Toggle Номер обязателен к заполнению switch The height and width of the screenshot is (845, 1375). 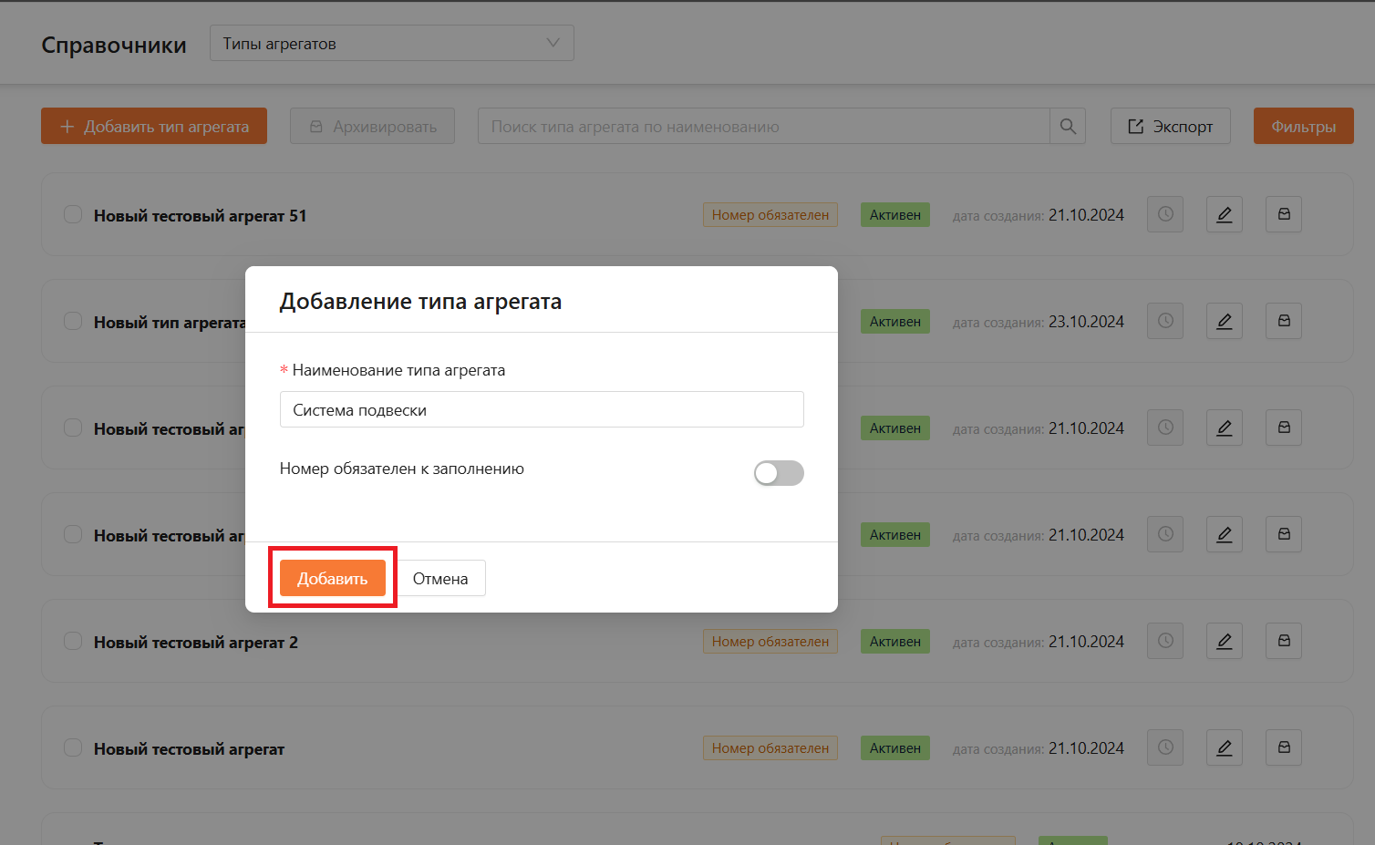pyautogui.click(x=779, y=473)
